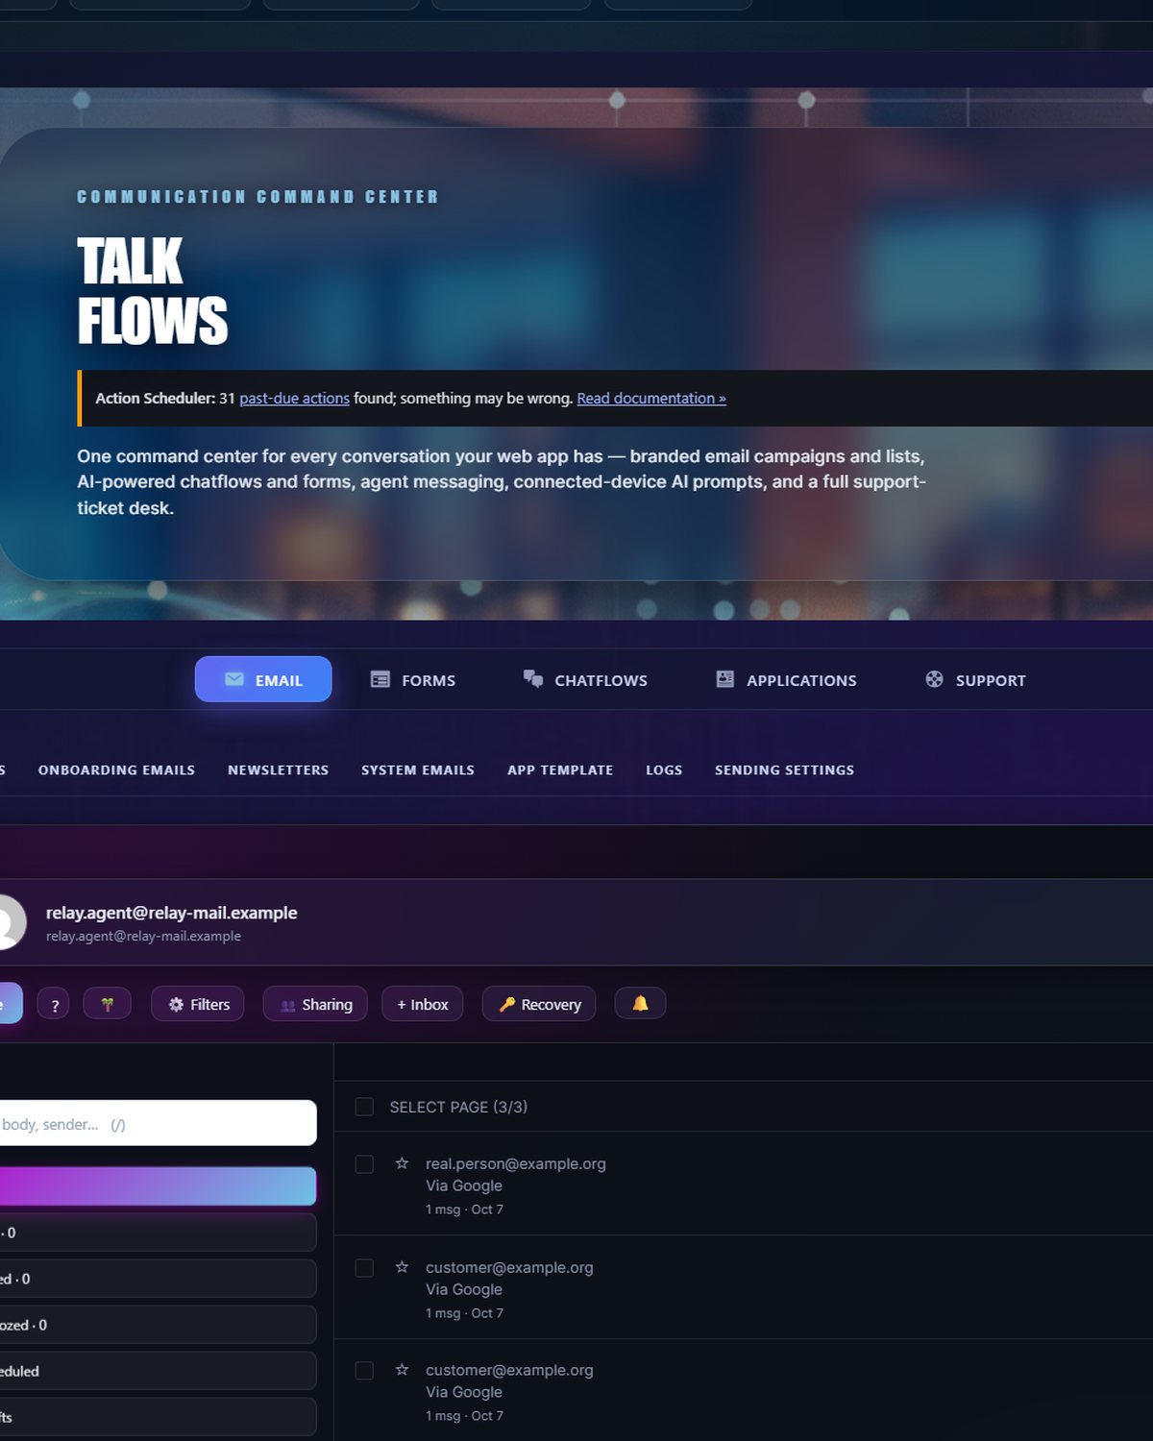Open Filters with the gear icon

pyautogui.click(x=198, y=1004)
